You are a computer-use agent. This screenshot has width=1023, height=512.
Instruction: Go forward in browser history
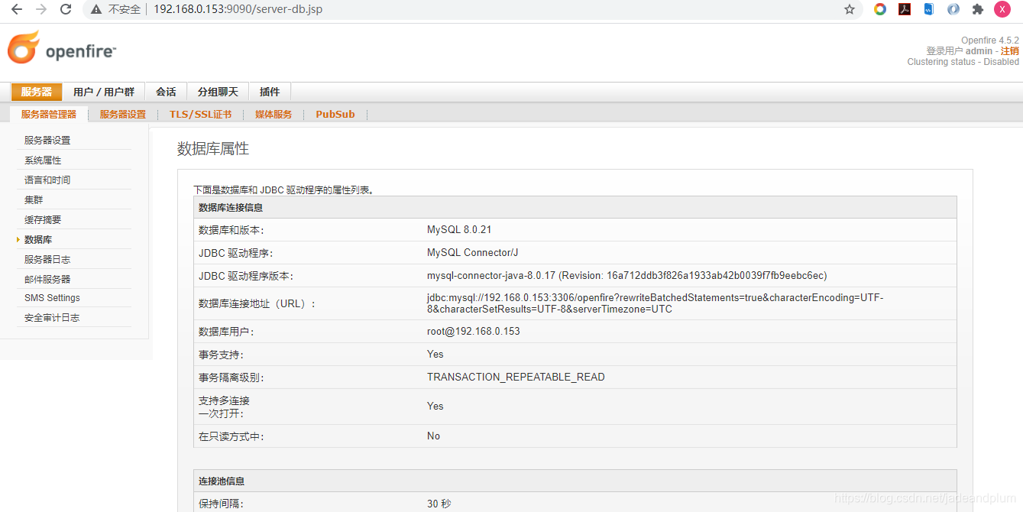click(x=41, y=9)
